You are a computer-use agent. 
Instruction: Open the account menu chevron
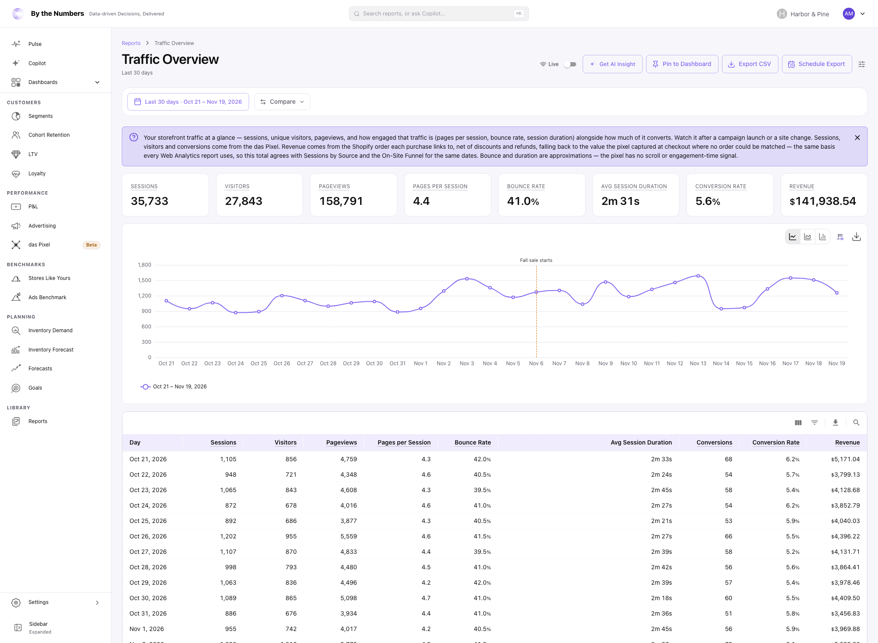click(x=863, y=14)
